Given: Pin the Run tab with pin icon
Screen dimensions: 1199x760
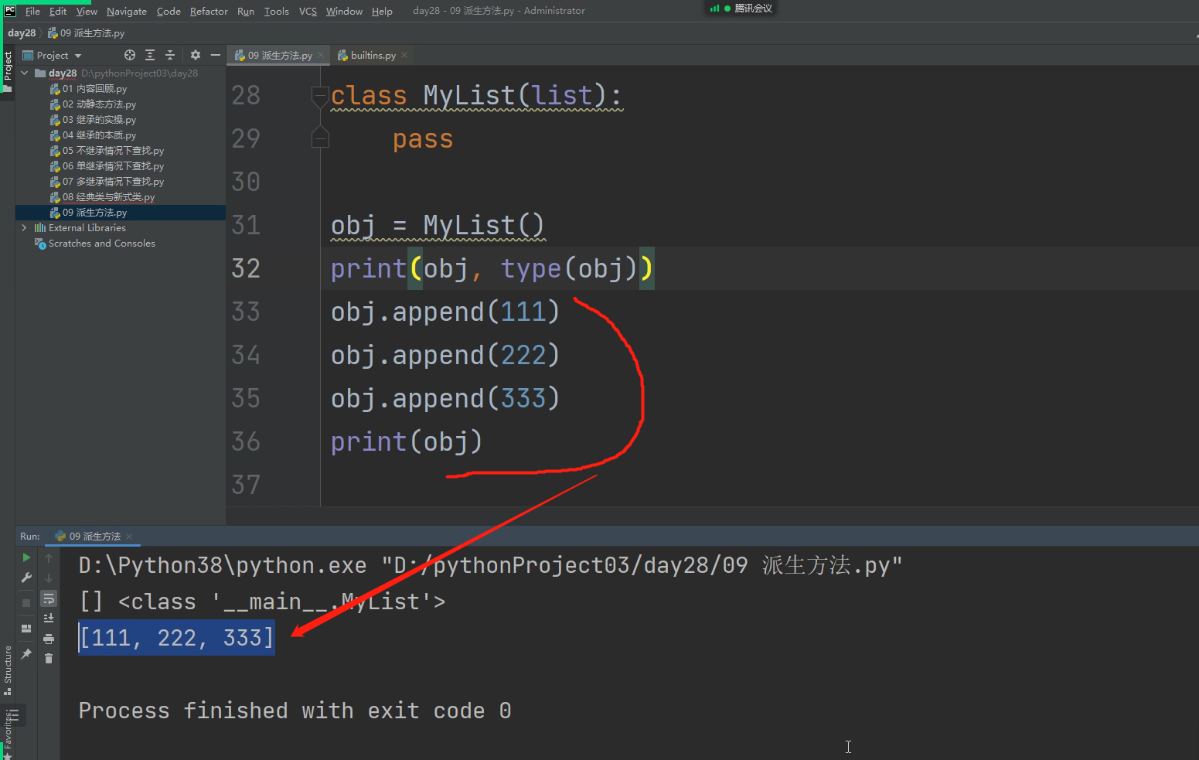Looking at the screenshot, I should [26, 654].
